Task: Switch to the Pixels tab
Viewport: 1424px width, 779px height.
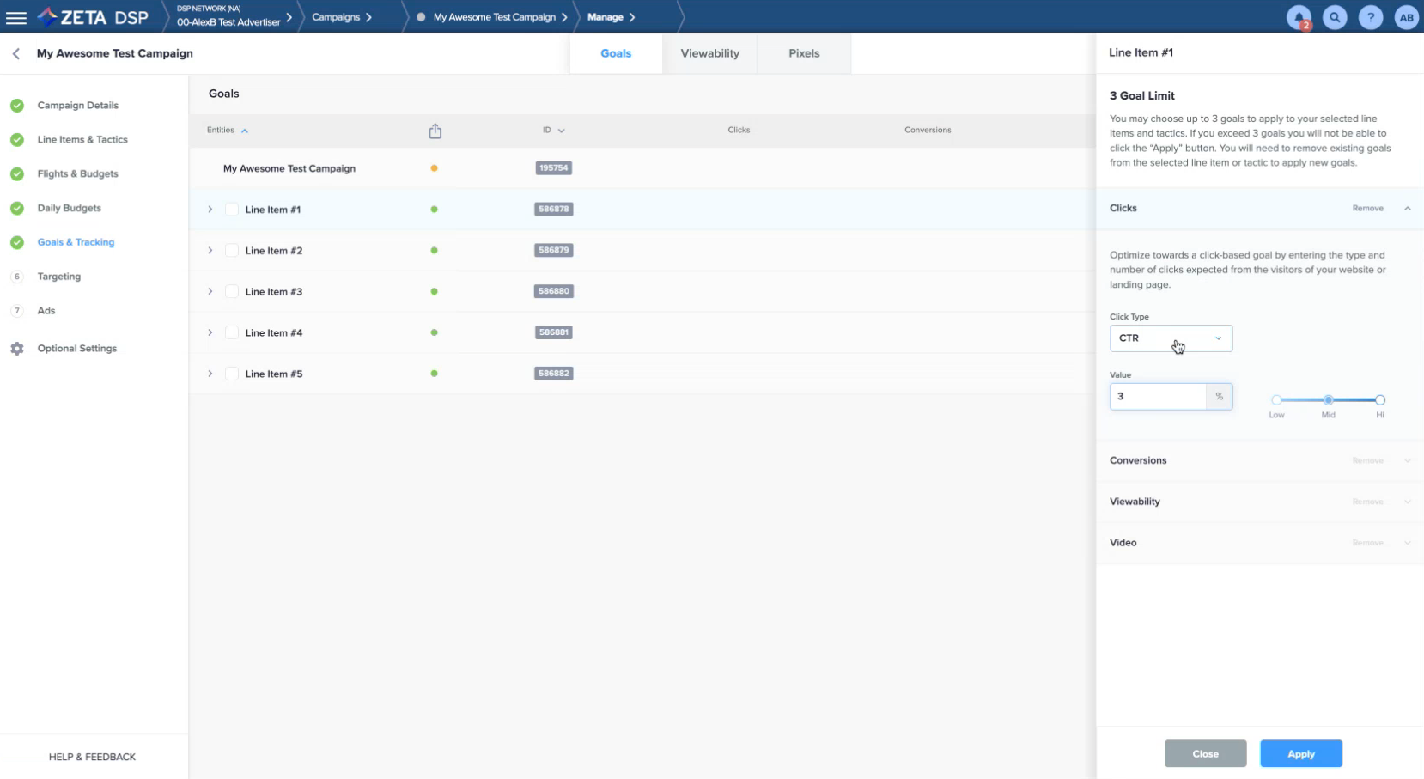Action: (x=804, y=53)
